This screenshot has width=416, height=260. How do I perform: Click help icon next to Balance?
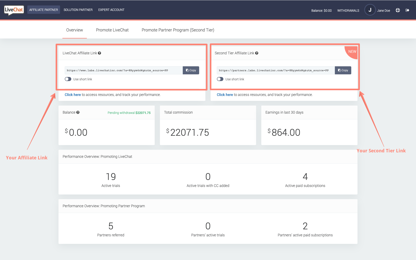pyautogui.click(x=78, y=112)
